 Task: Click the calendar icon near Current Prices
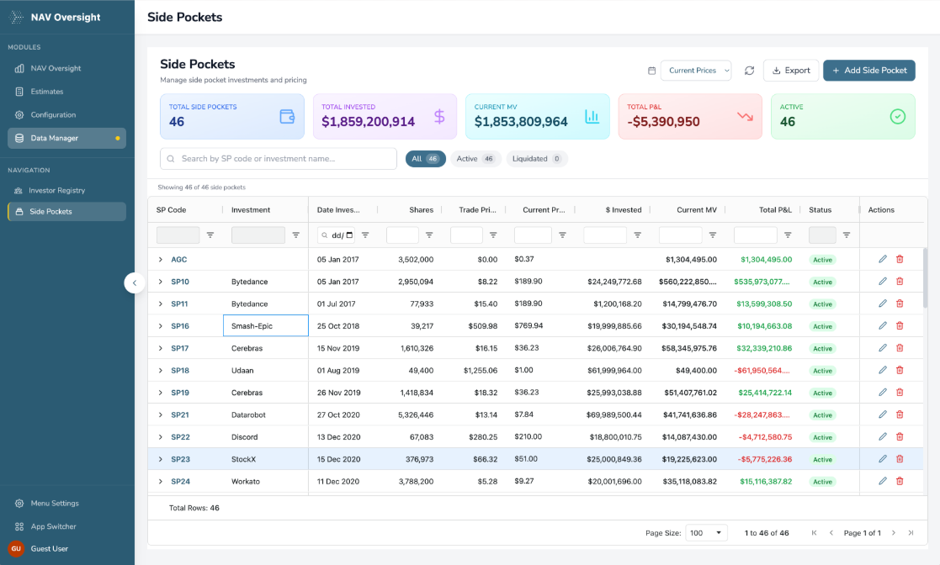651,71
